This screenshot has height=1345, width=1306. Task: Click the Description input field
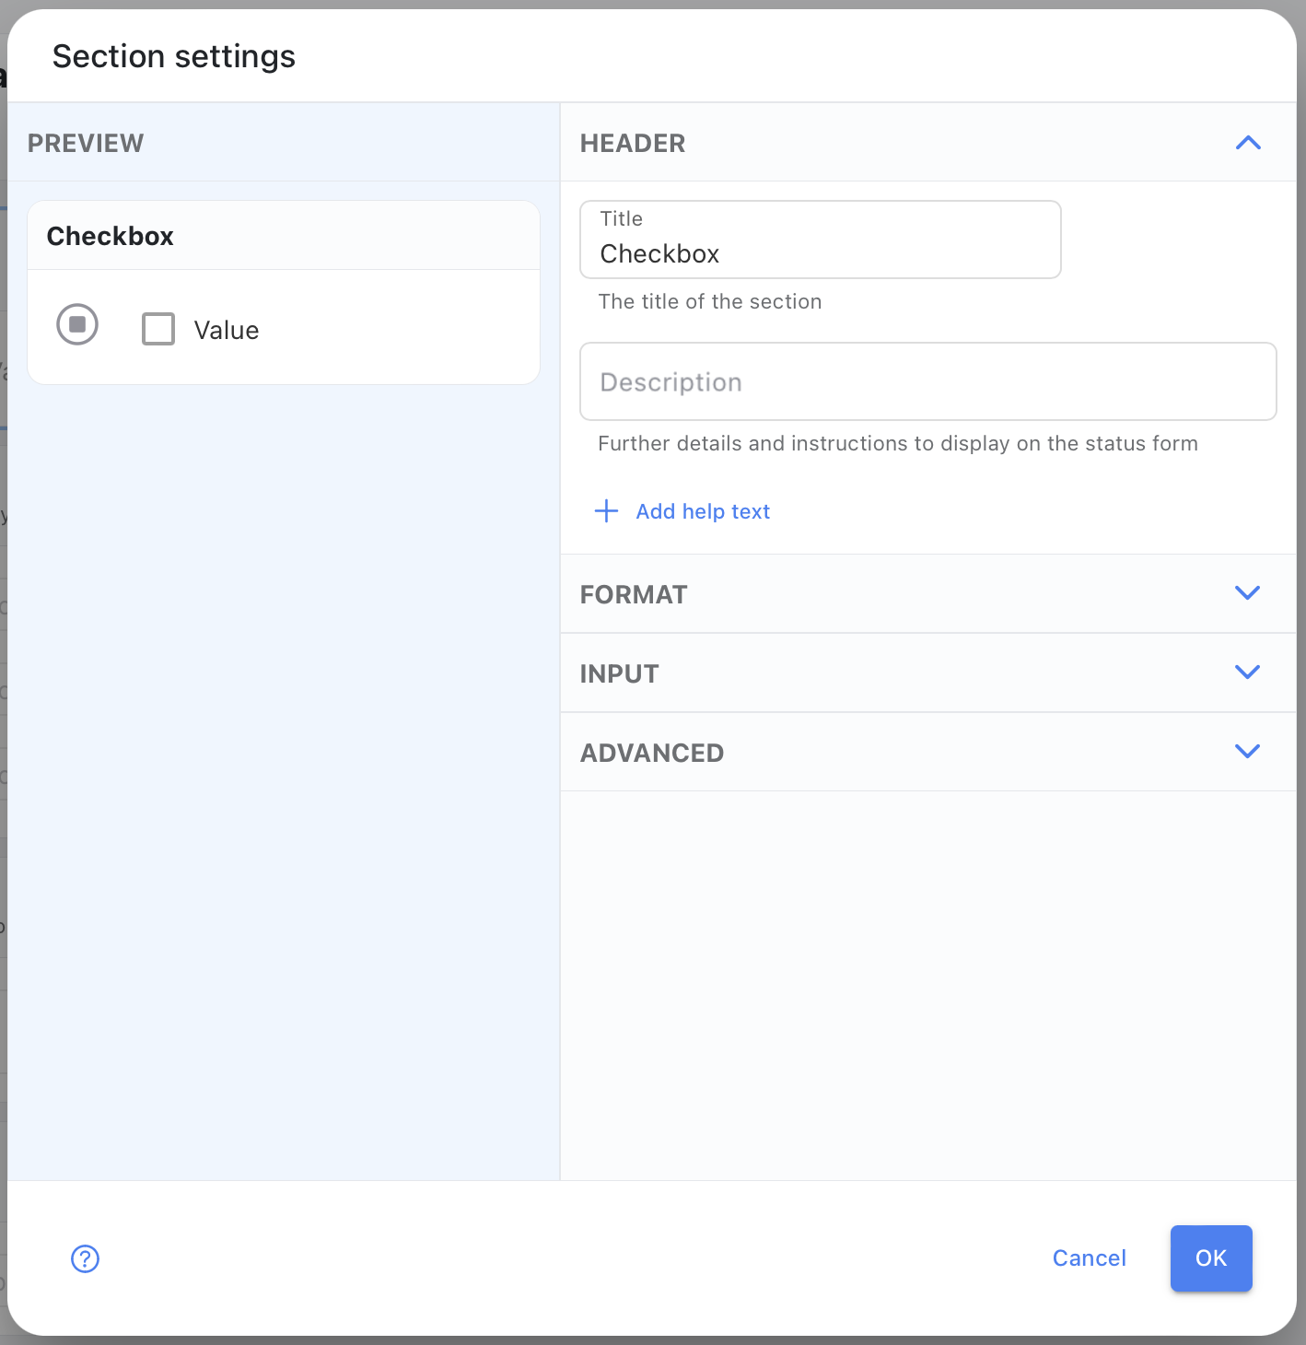tap(928, 381)
